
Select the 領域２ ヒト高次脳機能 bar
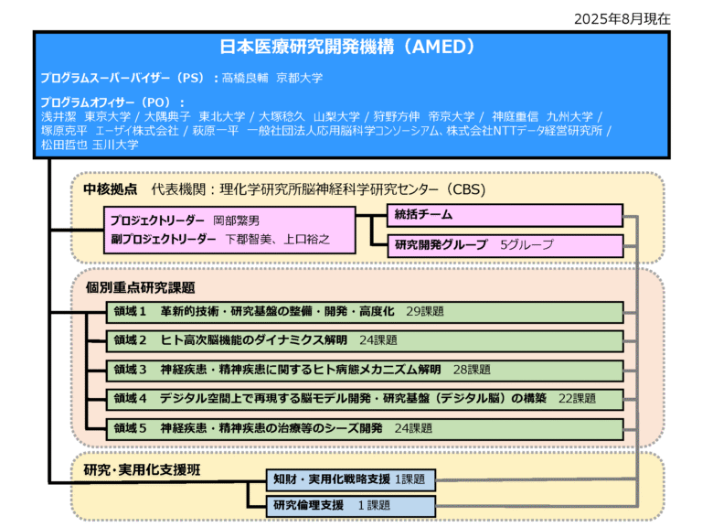pos(365,341)
